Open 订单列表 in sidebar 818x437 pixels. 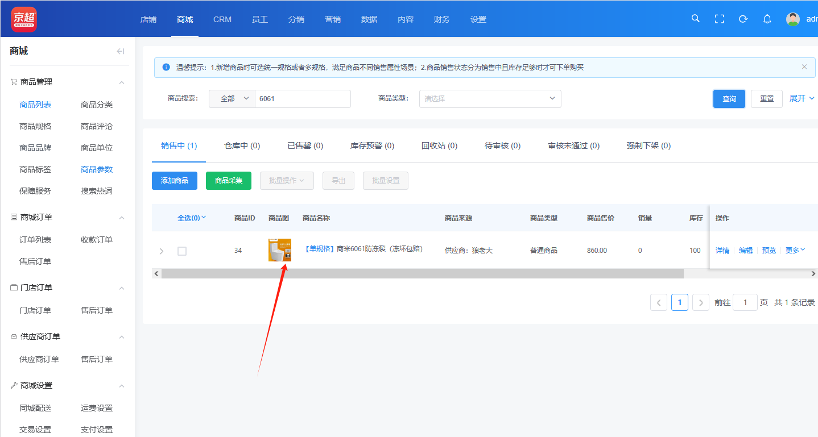point(35,240)
